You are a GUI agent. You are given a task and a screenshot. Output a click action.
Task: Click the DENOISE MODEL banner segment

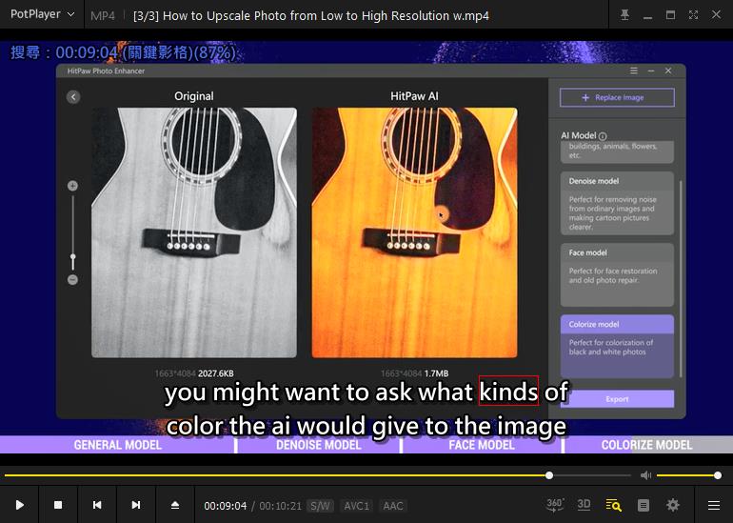click(318, 445)
